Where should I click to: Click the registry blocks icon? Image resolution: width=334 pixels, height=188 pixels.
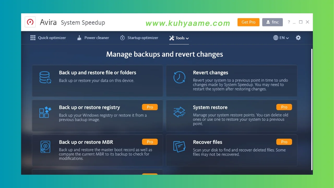[45, 112]
